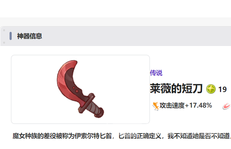This screenshot has height=149, width=231.
Task: Click the 莱薇的短刀 title
Action: click(x=176, y=88)
